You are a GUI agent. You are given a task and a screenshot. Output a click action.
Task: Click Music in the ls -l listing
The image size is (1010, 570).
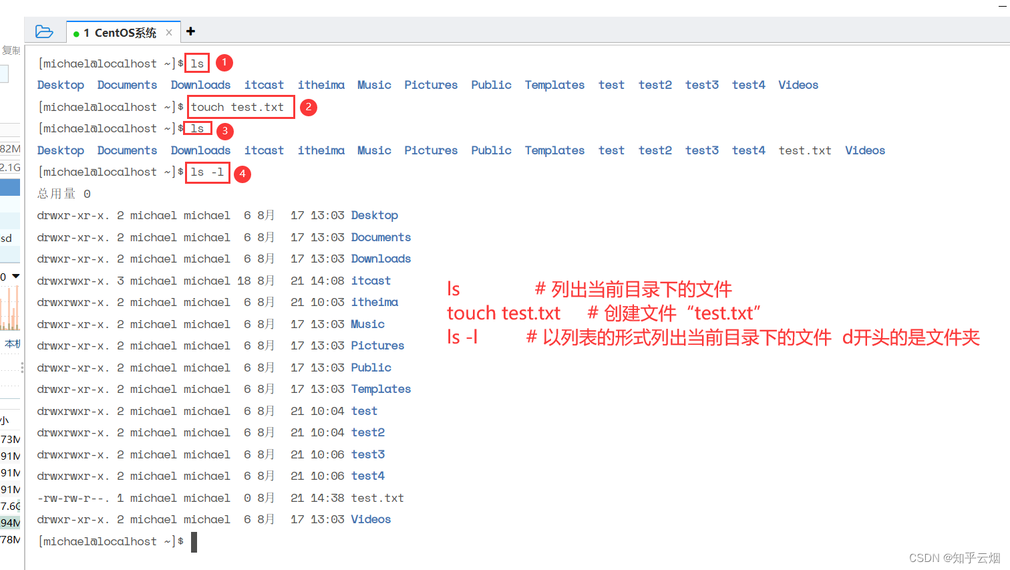368,324
